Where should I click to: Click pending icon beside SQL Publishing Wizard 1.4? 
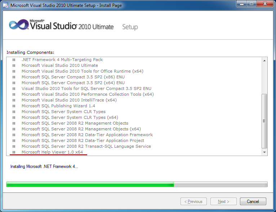pos(14,106)
